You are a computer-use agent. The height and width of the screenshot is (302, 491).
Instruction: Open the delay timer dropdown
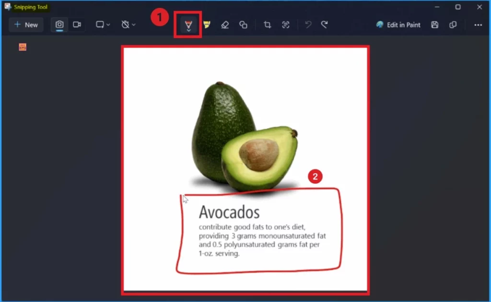tap(129, 25)
